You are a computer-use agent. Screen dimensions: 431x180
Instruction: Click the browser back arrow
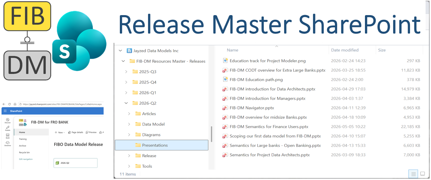pos(4,104)
